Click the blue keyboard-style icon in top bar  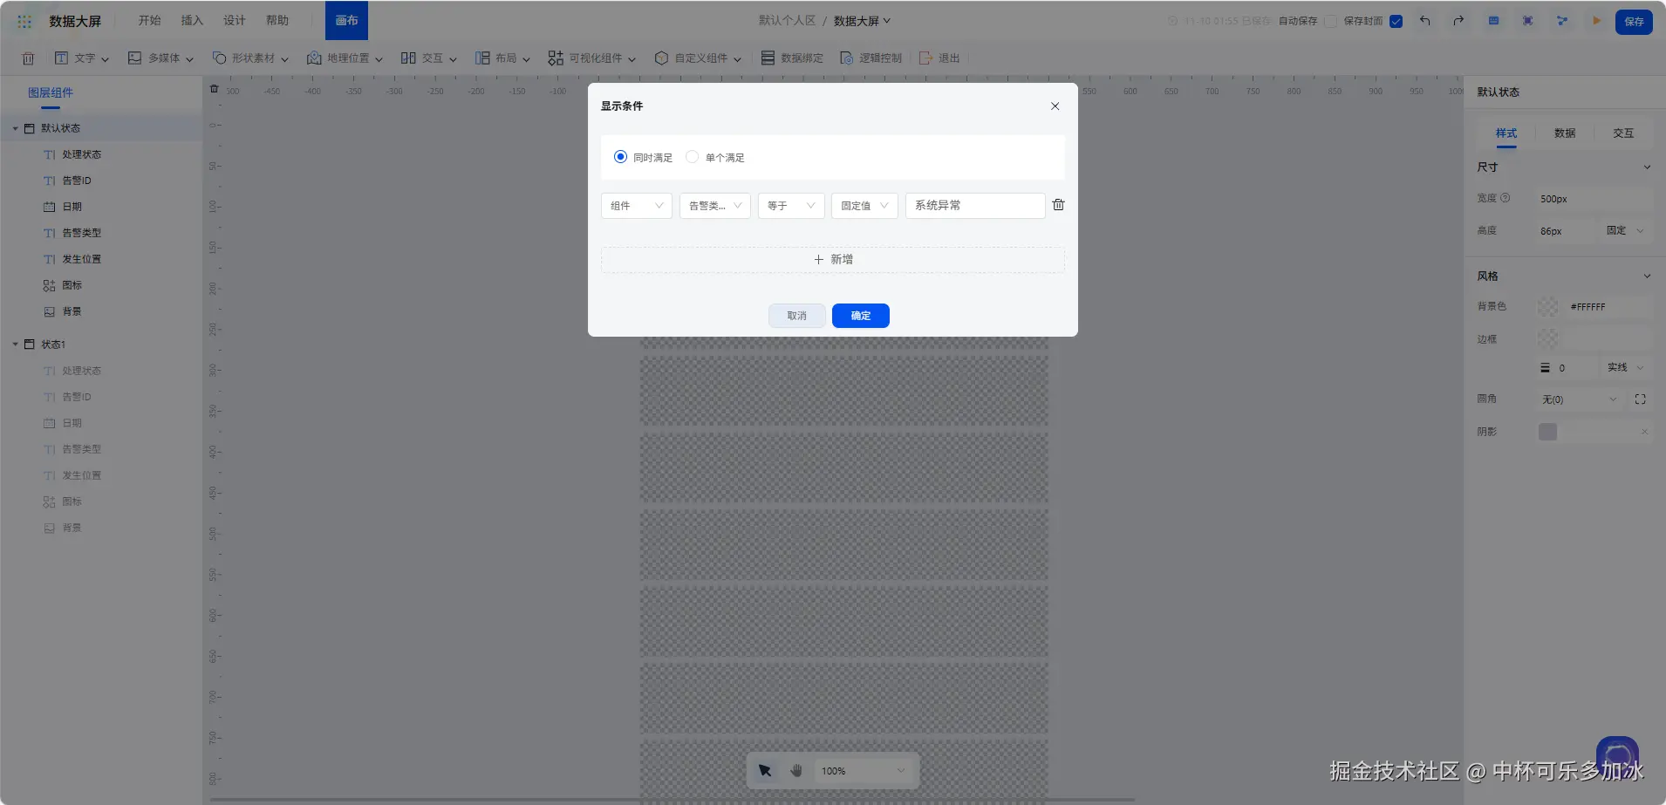pos(1493,21)
